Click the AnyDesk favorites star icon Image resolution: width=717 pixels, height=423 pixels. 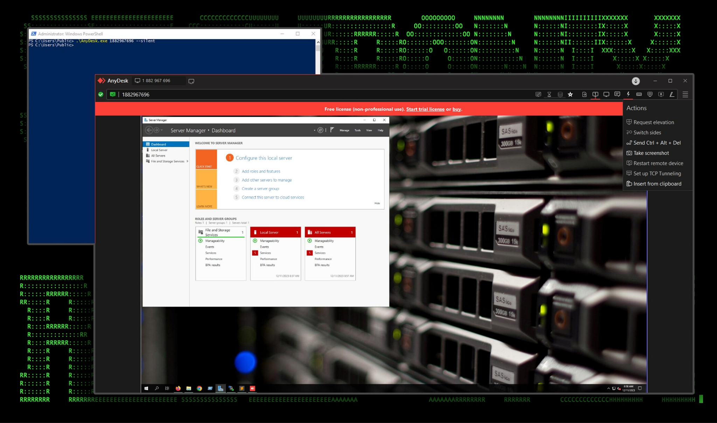tap(570, 94)
